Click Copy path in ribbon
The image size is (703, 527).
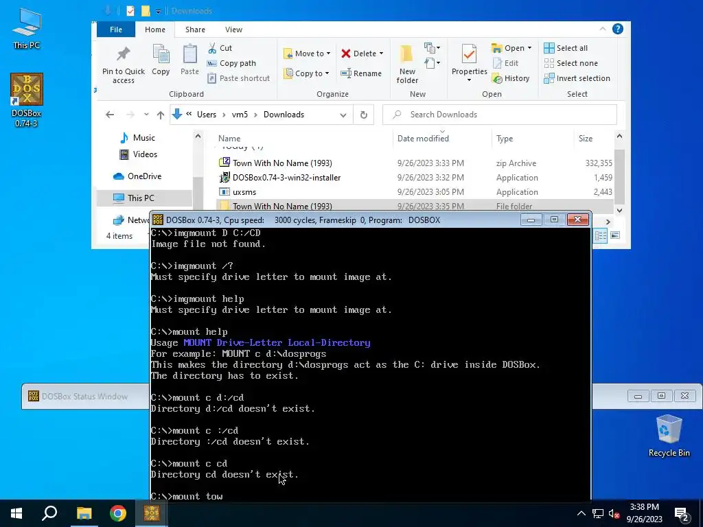[x=231, y=63]
